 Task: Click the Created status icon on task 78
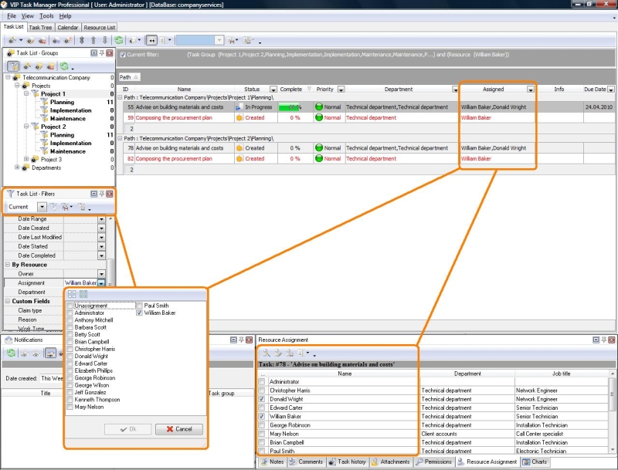[239, 148]
